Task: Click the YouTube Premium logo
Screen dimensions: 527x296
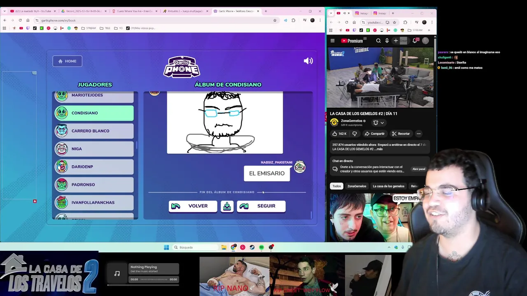Action: [x=352, y=41]
